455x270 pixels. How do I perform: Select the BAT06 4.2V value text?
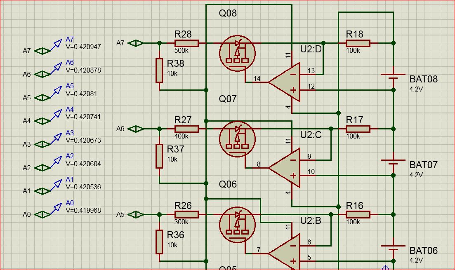pos(416,260)
